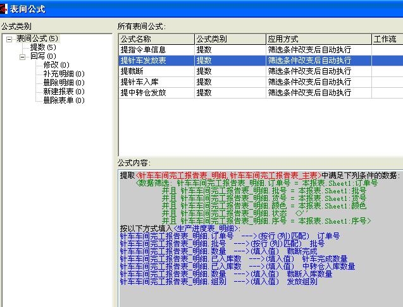Click the 公式类别 column header
This screenshot has width=403, height=307.
point(229,39)
